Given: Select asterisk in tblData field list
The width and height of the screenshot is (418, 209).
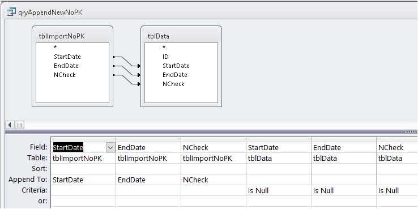Looking at the screenshot, I should coord(164,48).
